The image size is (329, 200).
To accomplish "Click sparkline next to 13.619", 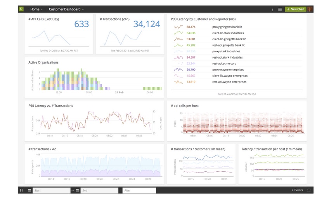I will click(178, 82).
